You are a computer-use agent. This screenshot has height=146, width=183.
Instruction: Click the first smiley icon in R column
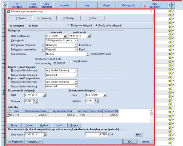click(170, 11)
